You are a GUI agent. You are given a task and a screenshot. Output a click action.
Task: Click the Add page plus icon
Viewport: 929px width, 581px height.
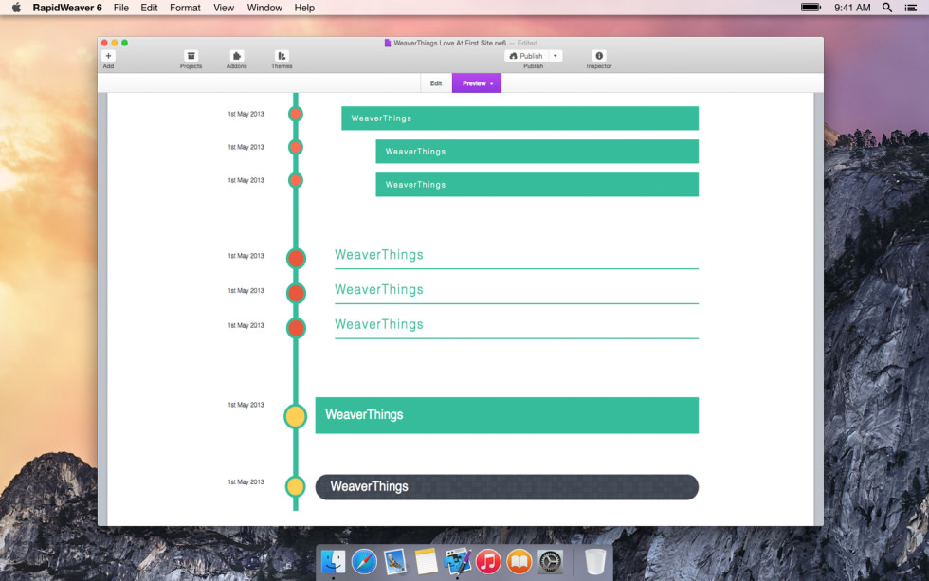tap(108, 56)
